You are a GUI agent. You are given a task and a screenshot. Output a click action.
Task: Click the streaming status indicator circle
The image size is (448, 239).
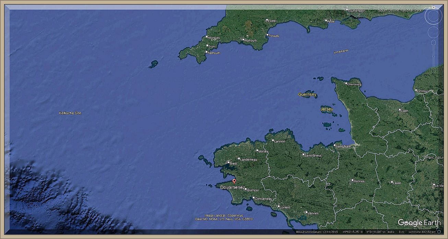pos(439,231)
